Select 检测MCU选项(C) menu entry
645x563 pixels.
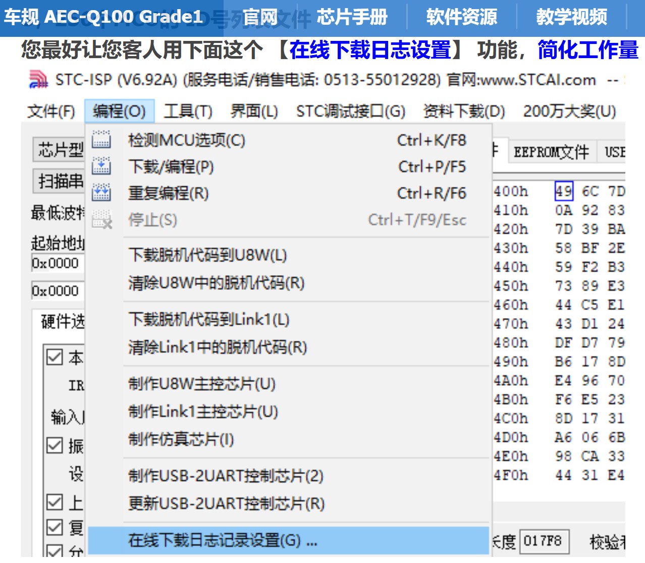(x=288, y=140)
